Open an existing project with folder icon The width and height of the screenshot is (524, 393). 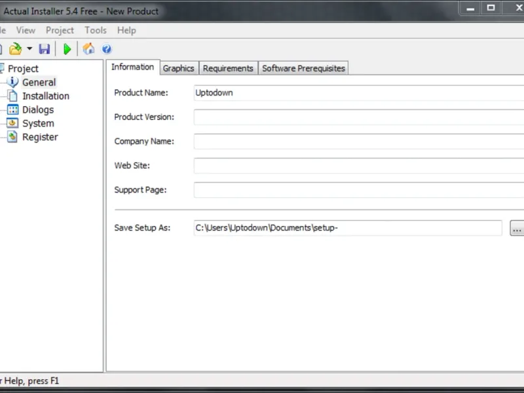pos(15,49)
